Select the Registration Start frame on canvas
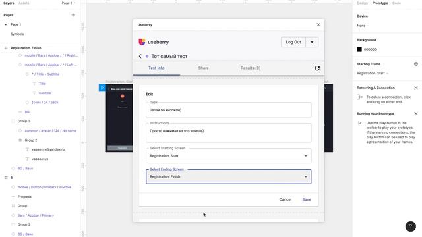The width and height of the screenshot is (422, 237). (119, 118)
